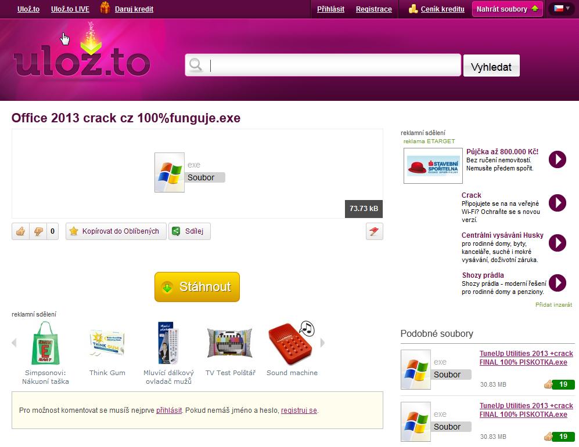Open first TuneUp Utilities 2013 +crack file link
Viewport: 579px width, 447px height.
tap(526, 358)
